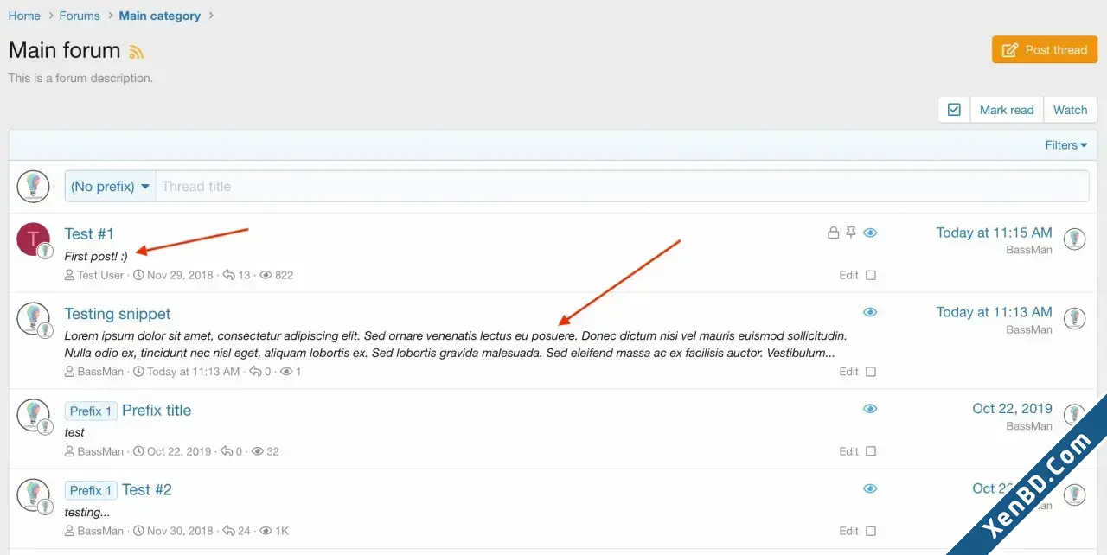
Task: Go to Forums breadcrumb
Action: pyautogui.click(x=80, y=16)
